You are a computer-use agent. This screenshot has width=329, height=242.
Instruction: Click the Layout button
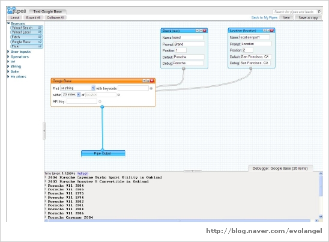click(15, 17)
